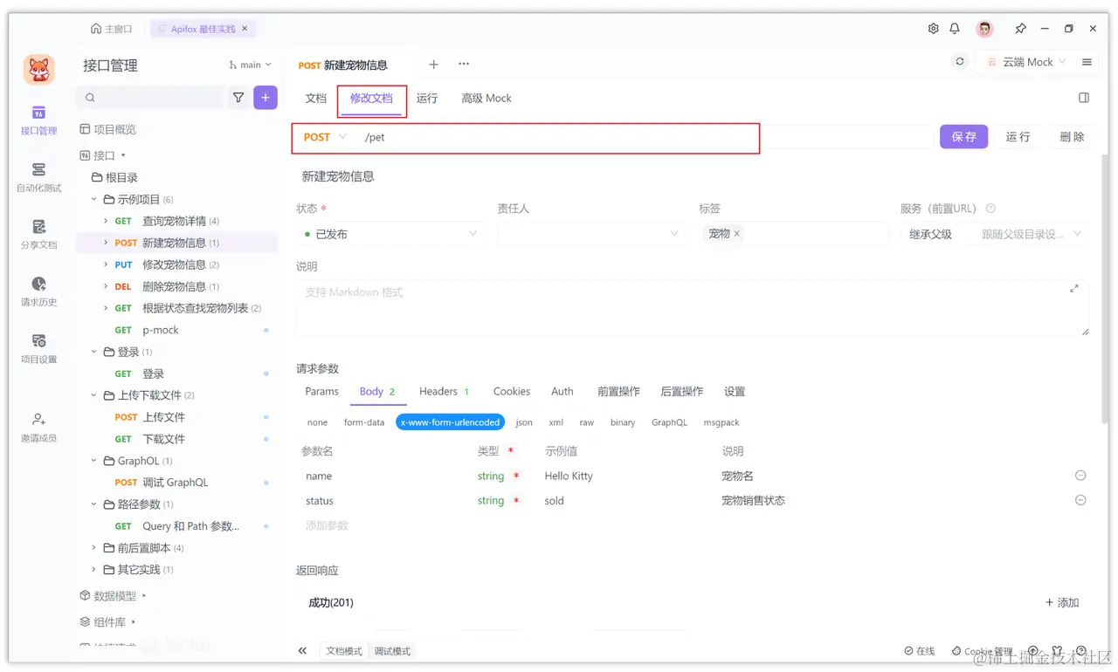Open the 分享文档 sidebar panel
This screenshot has height=672, width=1118.
coord(38,230)
